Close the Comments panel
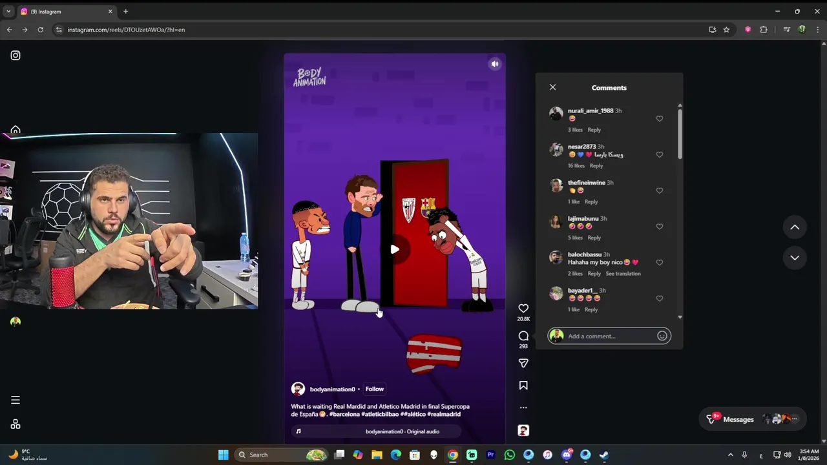 (x=552, y=87)
